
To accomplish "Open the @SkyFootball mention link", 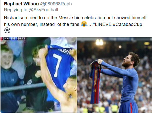I will click(43, 10).
